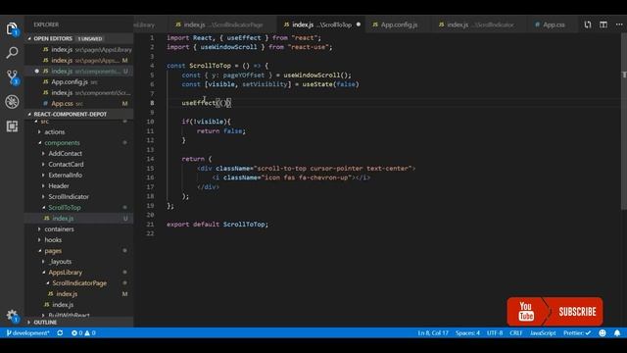Collapse the Open Editors section
The height and width of the screenshot is (353, 627).
tap(79, 38)
